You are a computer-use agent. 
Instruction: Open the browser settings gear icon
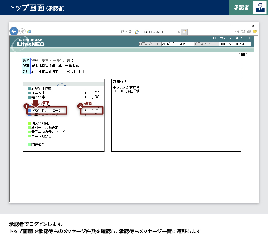coord(249,31)
